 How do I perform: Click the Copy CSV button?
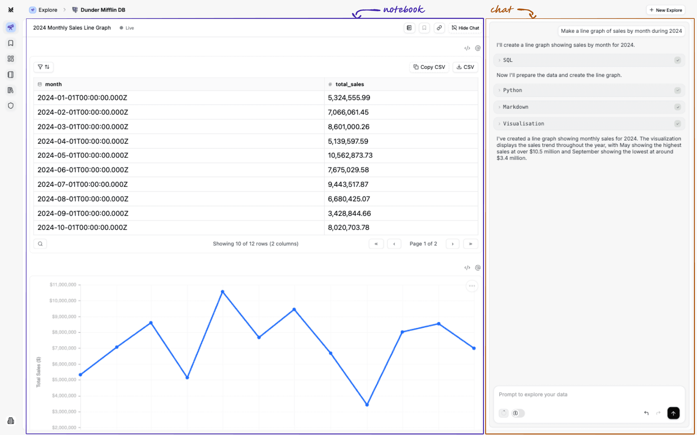point(429,67)
